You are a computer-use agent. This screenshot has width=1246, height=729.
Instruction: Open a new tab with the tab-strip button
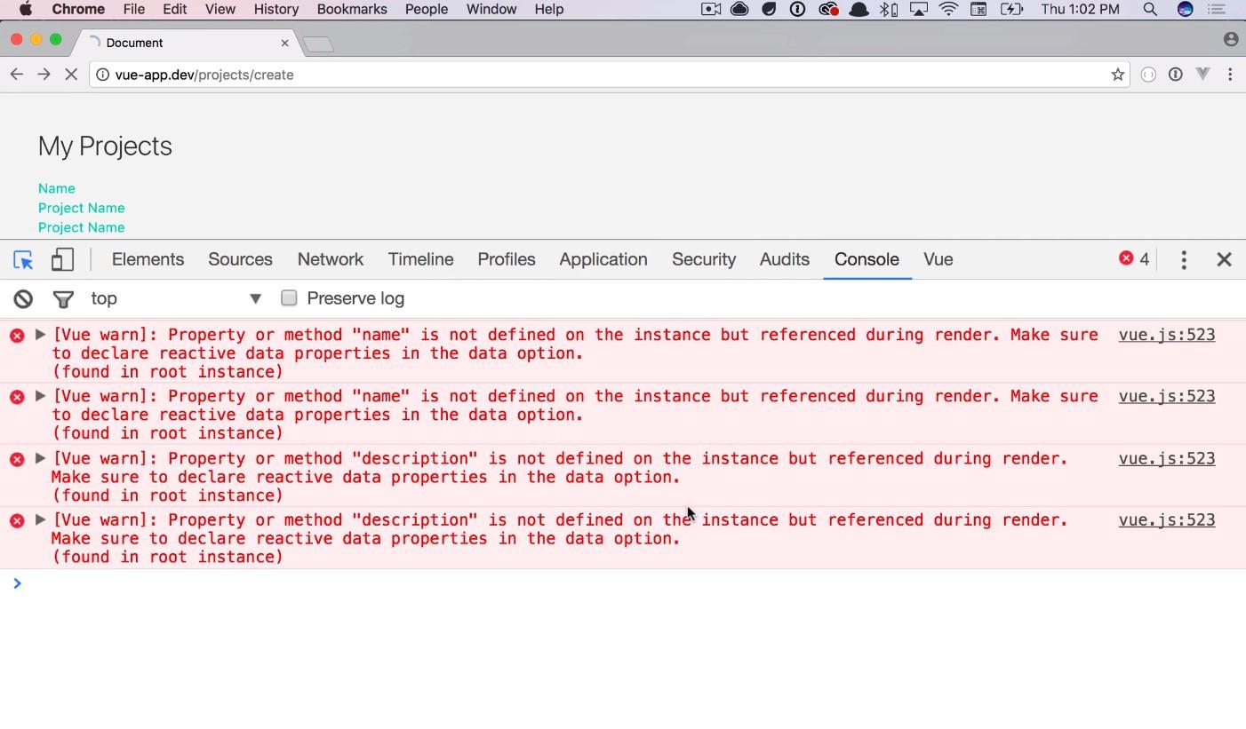click(317, 44)
